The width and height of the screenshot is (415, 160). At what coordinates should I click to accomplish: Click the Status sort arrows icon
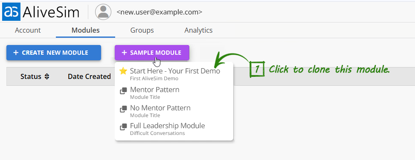(47, 76)
